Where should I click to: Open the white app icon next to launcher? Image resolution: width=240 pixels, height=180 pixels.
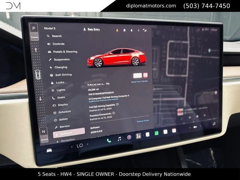pos(147,134)
